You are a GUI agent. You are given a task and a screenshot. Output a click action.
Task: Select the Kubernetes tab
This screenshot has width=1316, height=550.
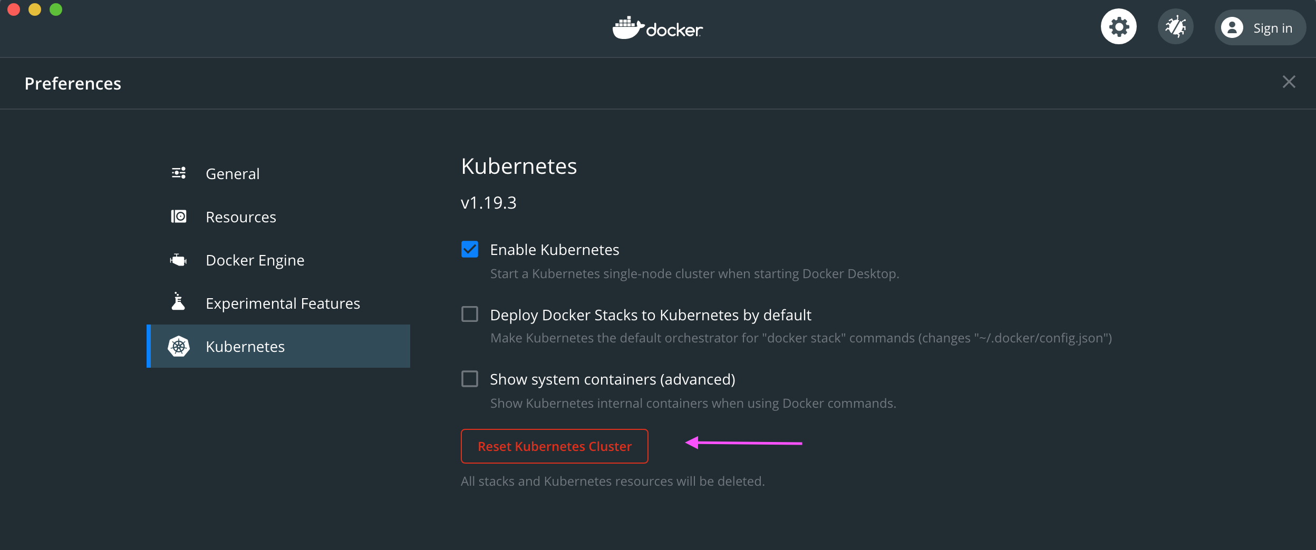pos(278,346)
